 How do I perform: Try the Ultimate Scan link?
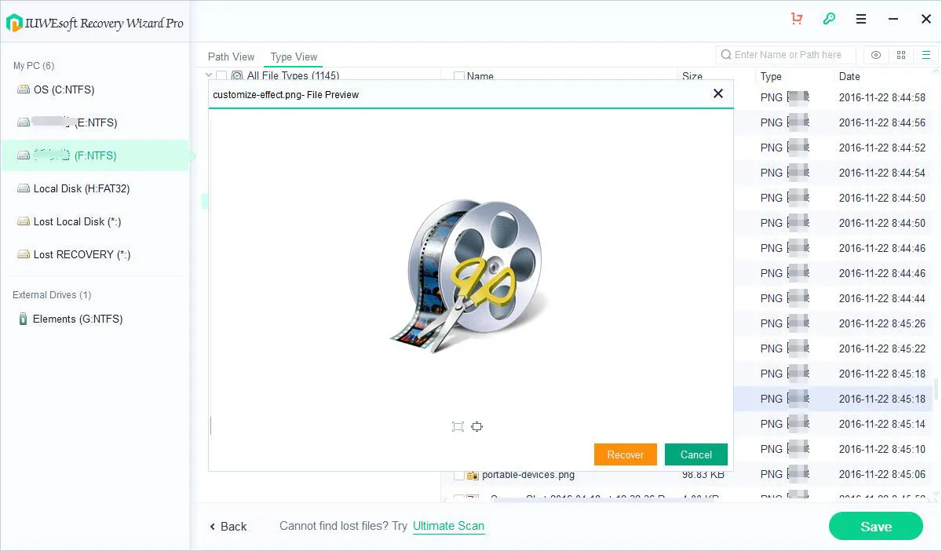[448, 526]
